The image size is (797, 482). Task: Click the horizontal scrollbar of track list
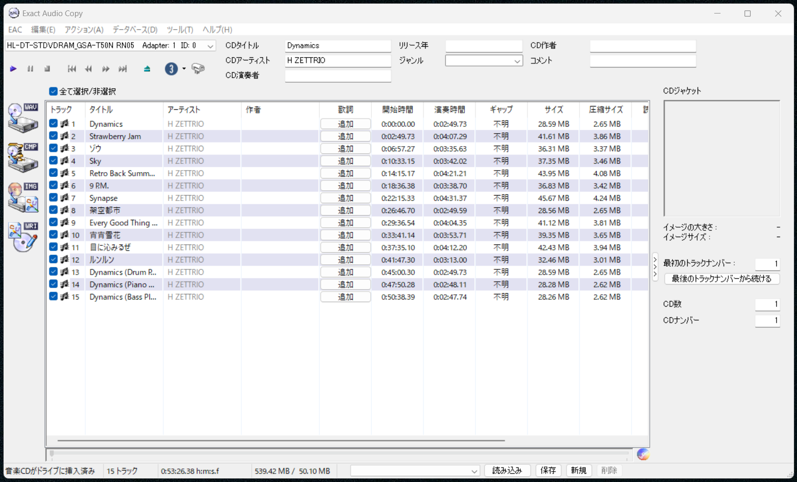281,440
